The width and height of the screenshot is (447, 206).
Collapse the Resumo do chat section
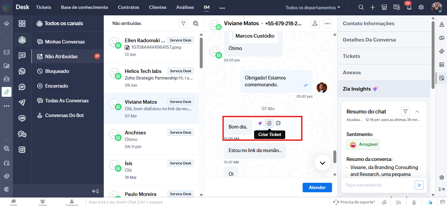417,112
